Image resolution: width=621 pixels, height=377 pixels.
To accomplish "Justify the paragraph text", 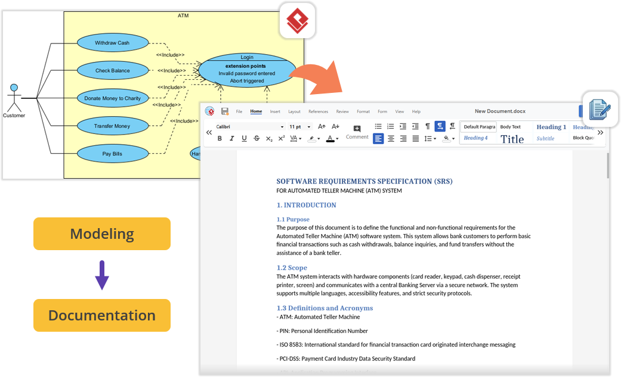I will (x=415, y=138).
